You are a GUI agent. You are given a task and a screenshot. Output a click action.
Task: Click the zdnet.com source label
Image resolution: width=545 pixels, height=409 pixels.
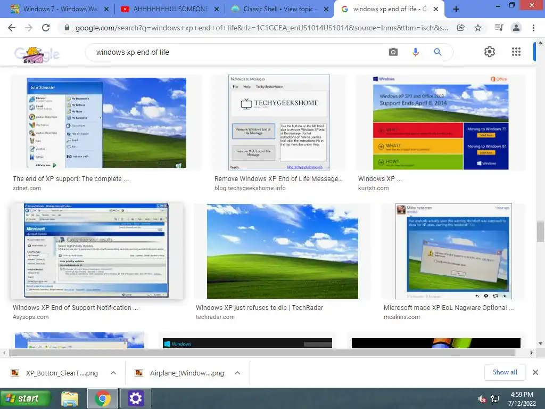point(27,188)
